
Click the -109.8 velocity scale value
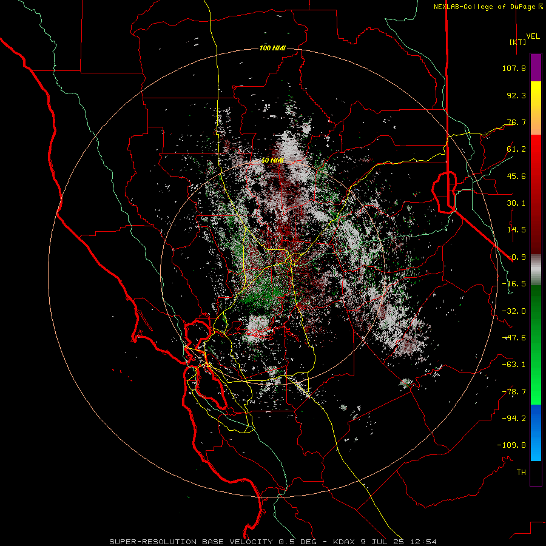click(511, 445)
